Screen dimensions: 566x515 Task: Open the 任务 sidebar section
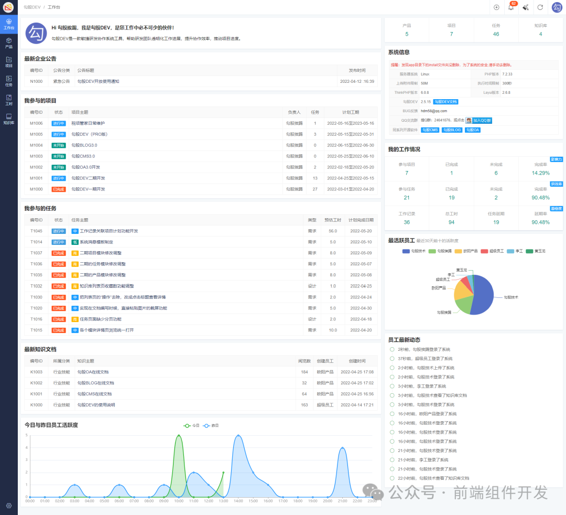pos(9,81)
